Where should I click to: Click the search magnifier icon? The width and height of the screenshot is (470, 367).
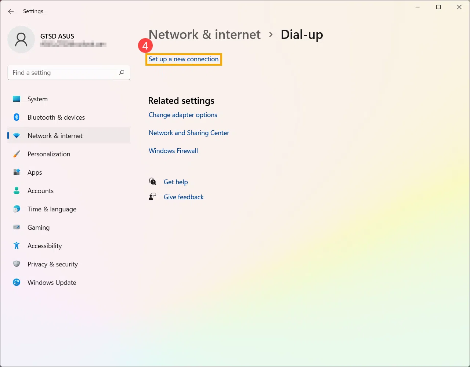(x=122, y=73)
